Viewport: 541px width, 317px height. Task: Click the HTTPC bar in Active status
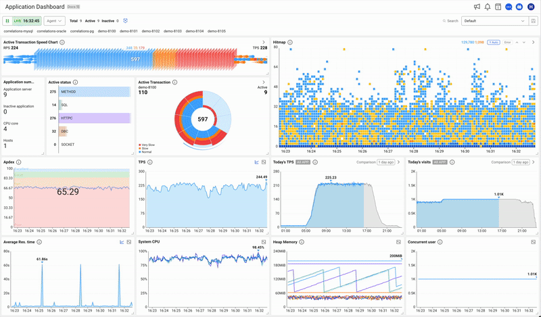tap(95, 118)
